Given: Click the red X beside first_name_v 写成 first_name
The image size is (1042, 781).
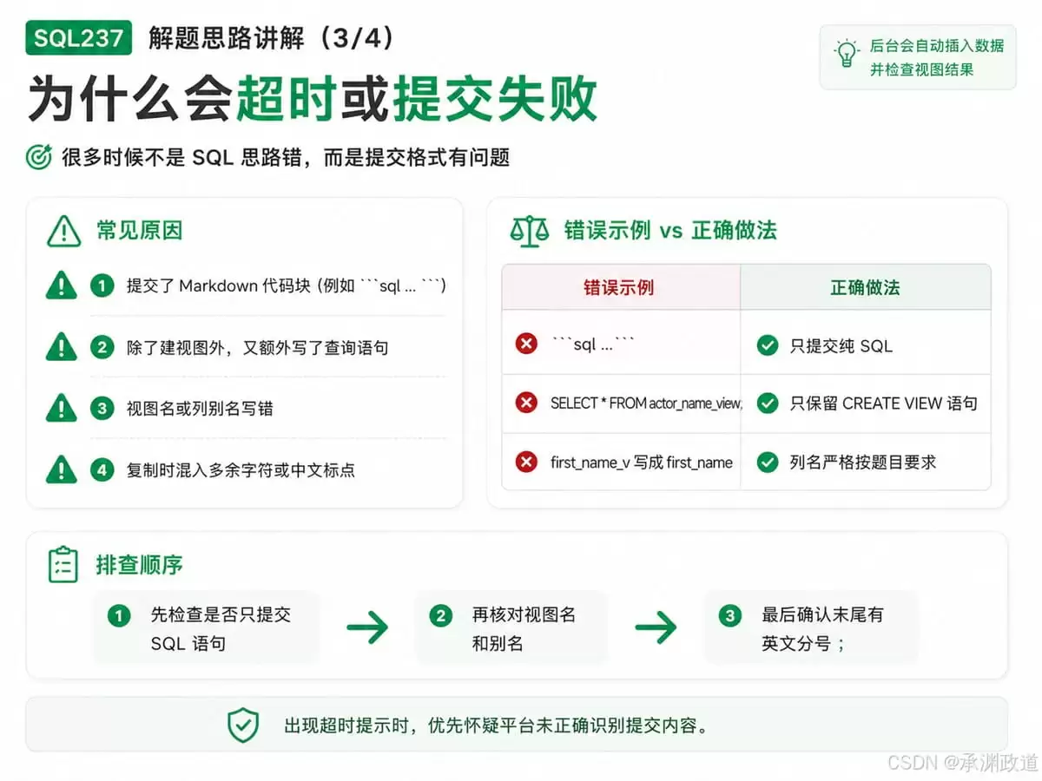Looking at the screenshot, I should click(x=526, y=462).
